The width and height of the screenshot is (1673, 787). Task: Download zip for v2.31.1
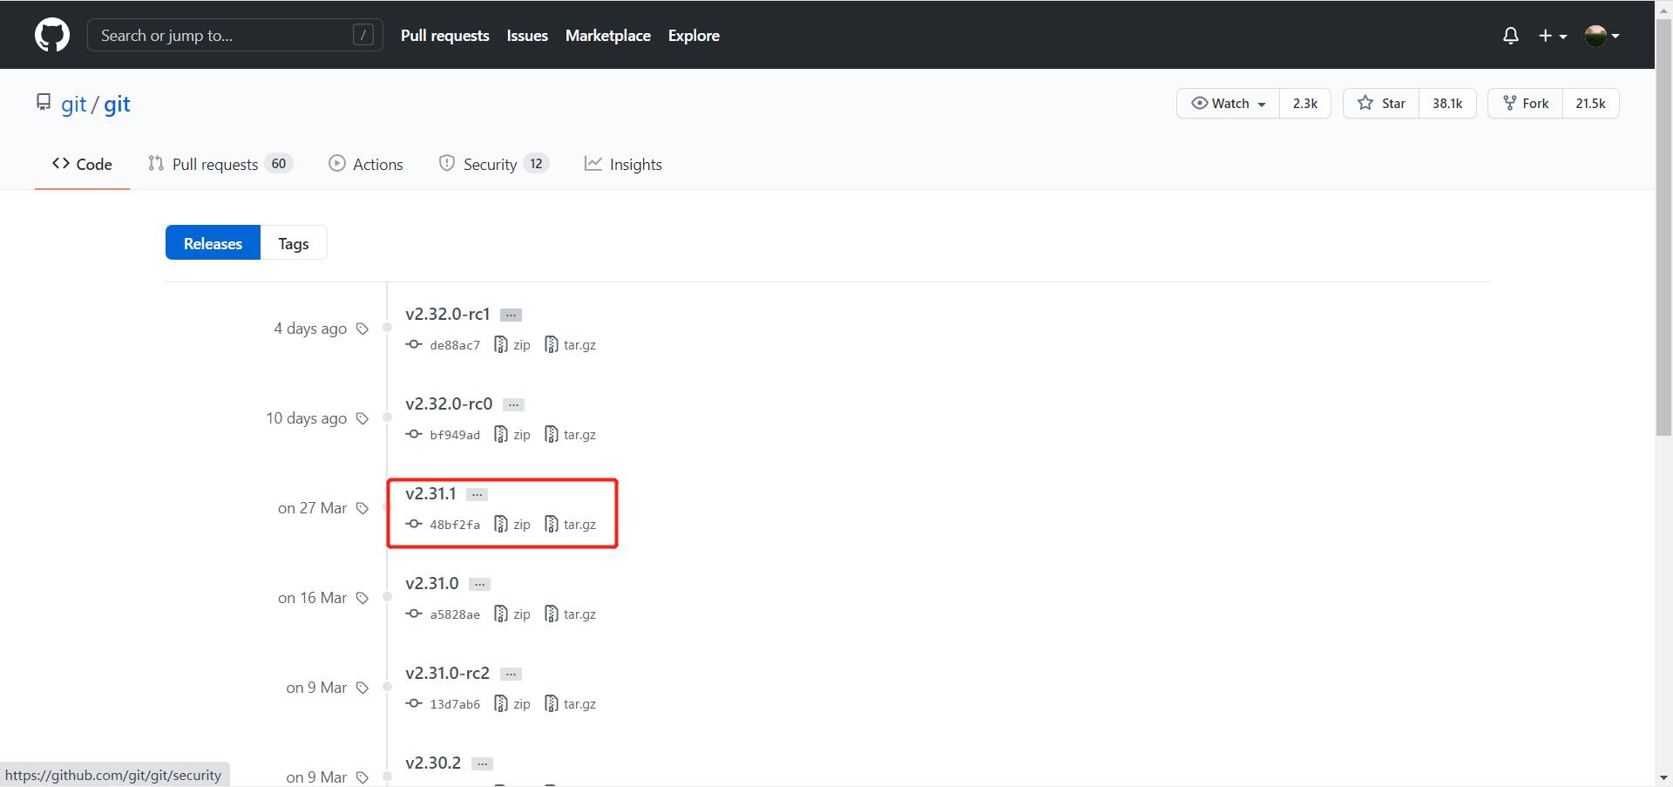point(512,525)
